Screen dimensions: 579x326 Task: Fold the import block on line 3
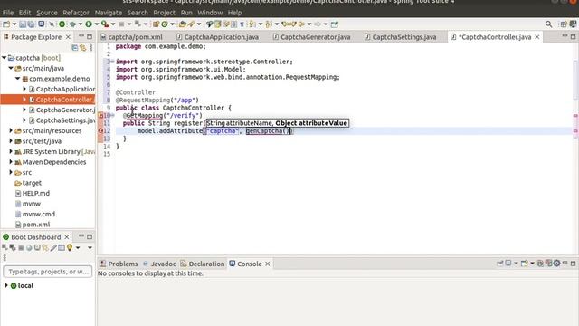[x=112, y=62]
